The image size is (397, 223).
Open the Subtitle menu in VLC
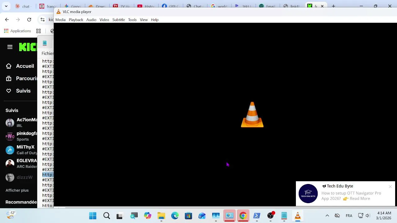(x=118, y=20)
